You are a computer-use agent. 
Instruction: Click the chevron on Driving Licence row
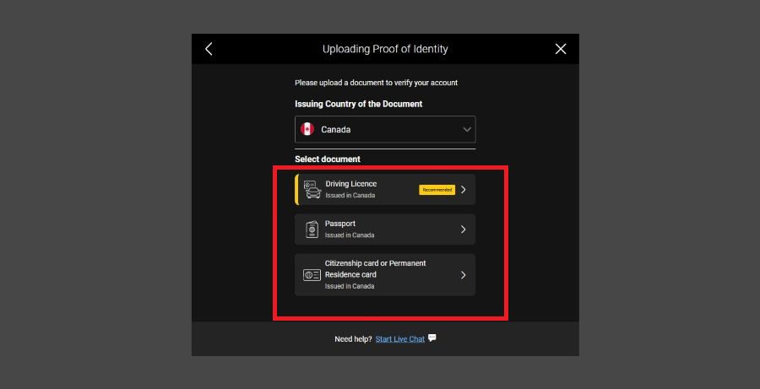click(x=464, y=189)
